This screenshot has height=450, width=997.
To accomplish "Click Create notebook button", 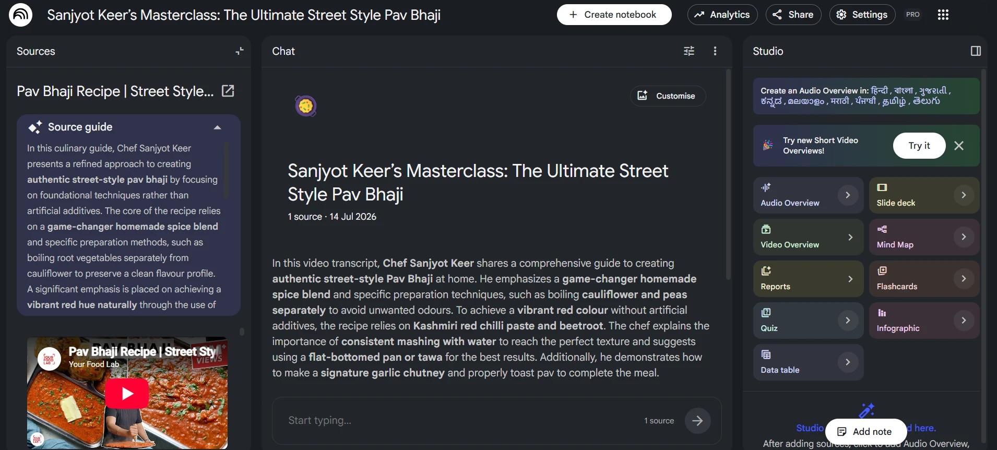I will click(x=614, y=15).
